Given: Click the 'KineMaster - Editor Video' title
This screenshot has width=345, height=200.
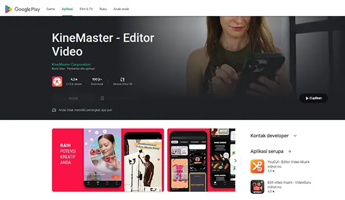Looking at the screenshot, I should 103,45.
